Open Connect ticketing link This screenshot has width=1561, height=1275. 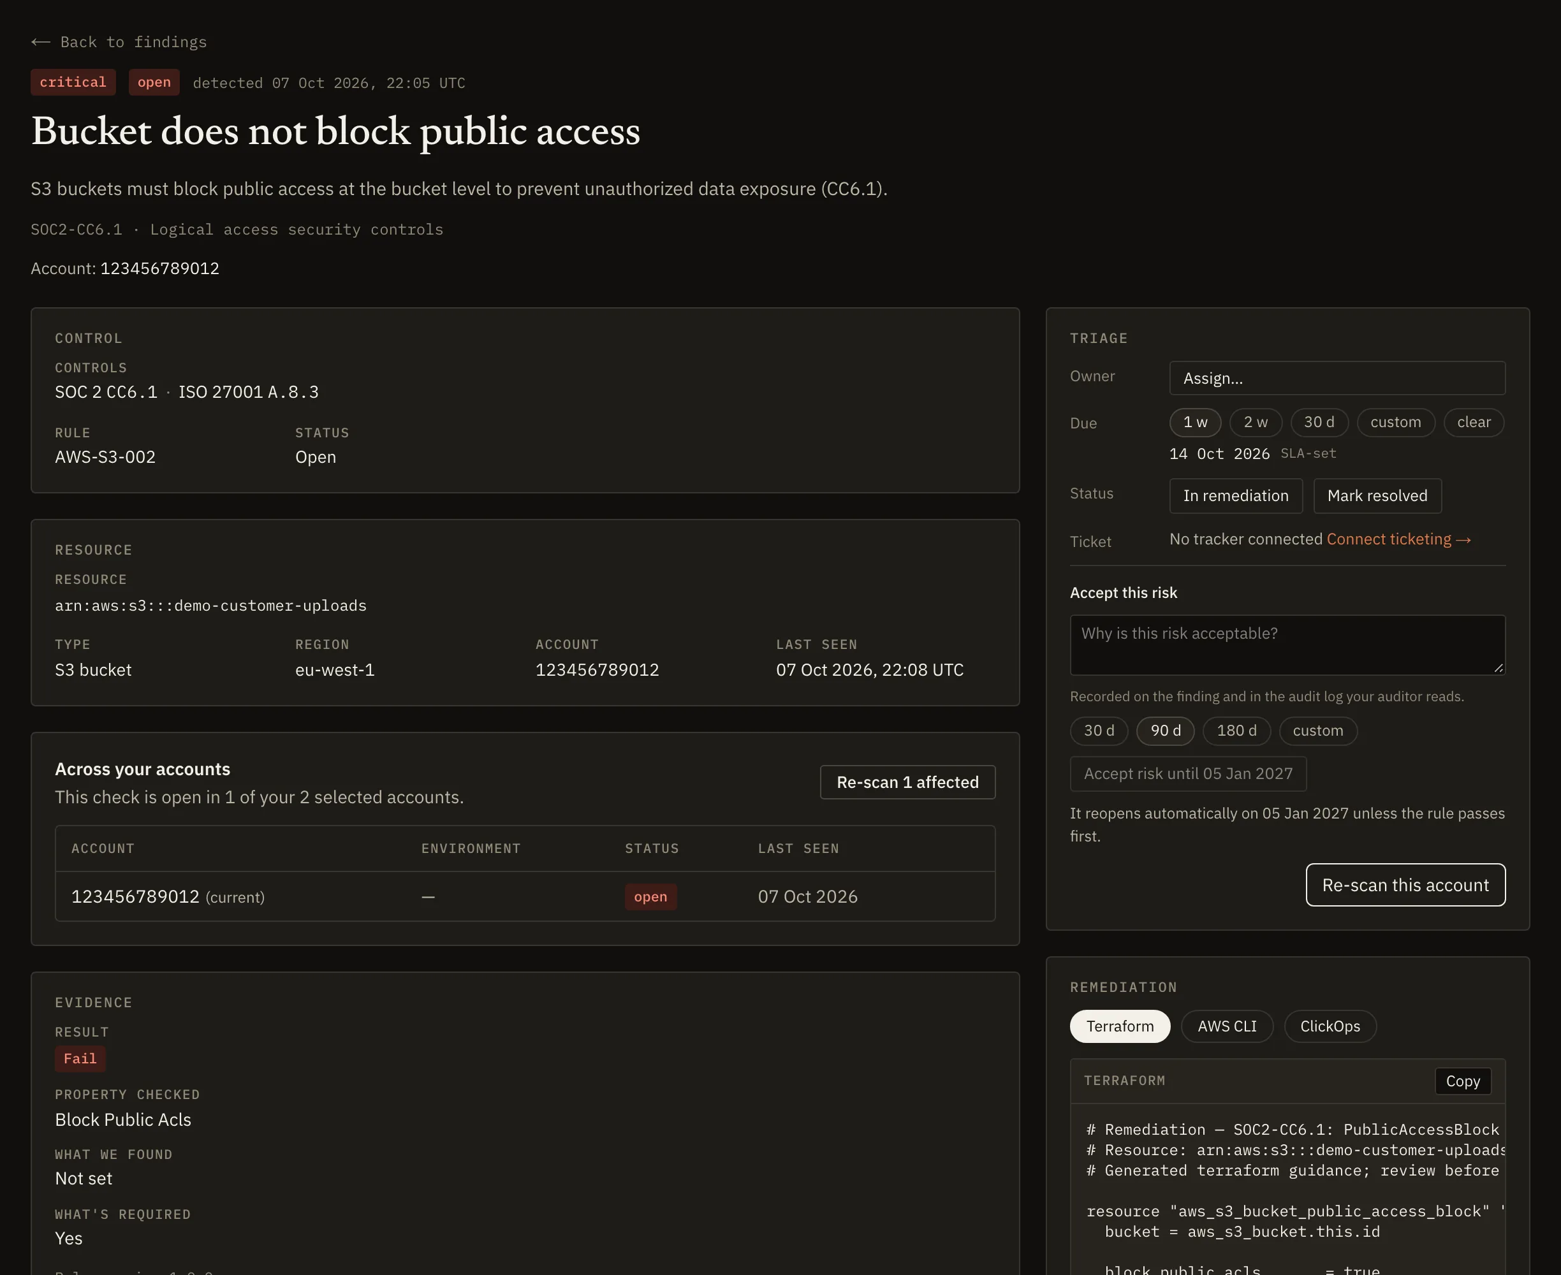(x=1398, y=539)
